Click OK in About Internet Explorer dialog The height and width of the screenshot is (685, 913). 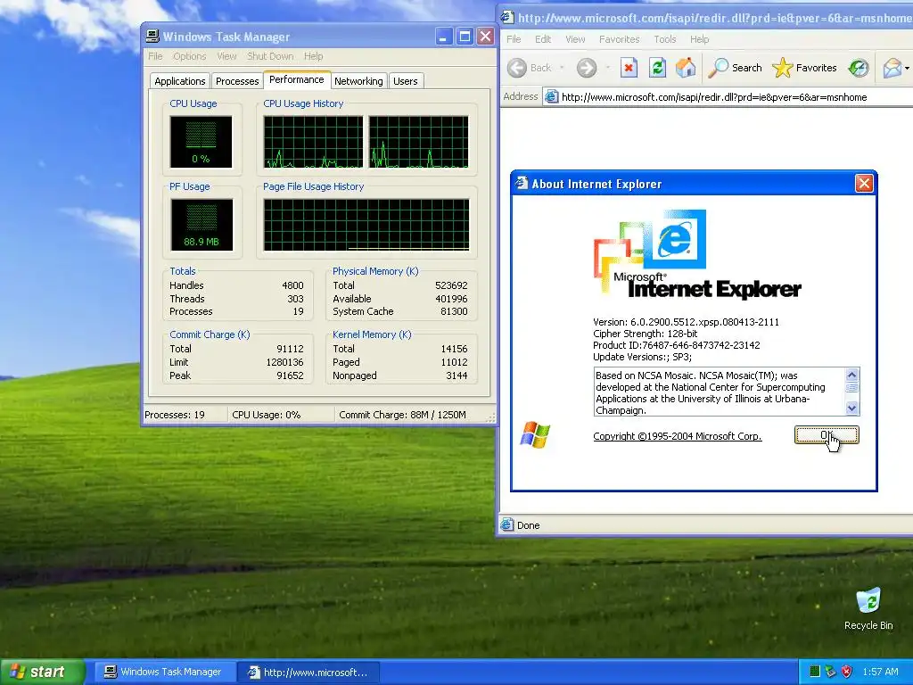pyautogui.click(x=827, y=434)
